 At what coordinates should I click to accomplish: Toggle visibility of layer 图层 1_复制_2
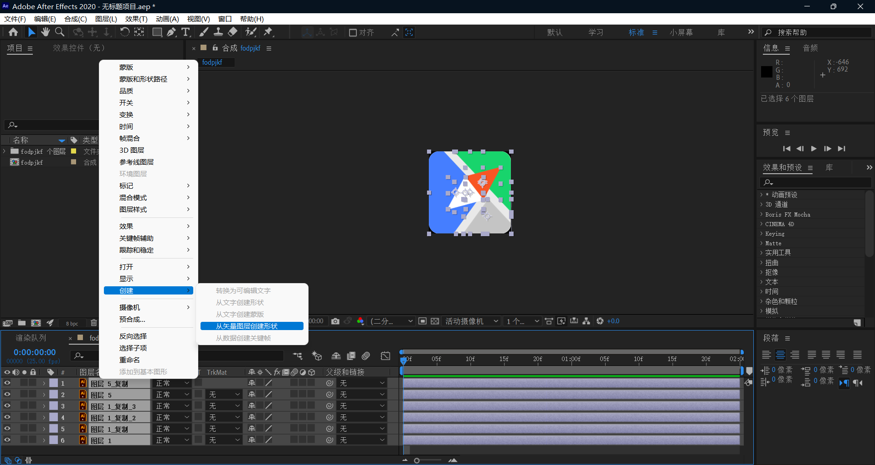coord(7,417)
